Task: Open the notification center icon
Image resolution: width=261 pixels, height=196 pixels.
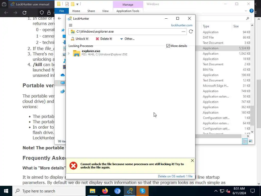Action: (253, 191)
